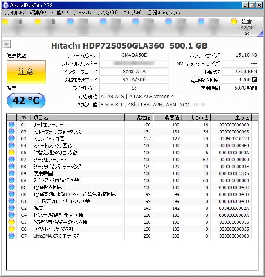Screen dimensions: 265x277
Task: Minimize the CrystalDiskInfo window
Action: [x=245, y=5]
